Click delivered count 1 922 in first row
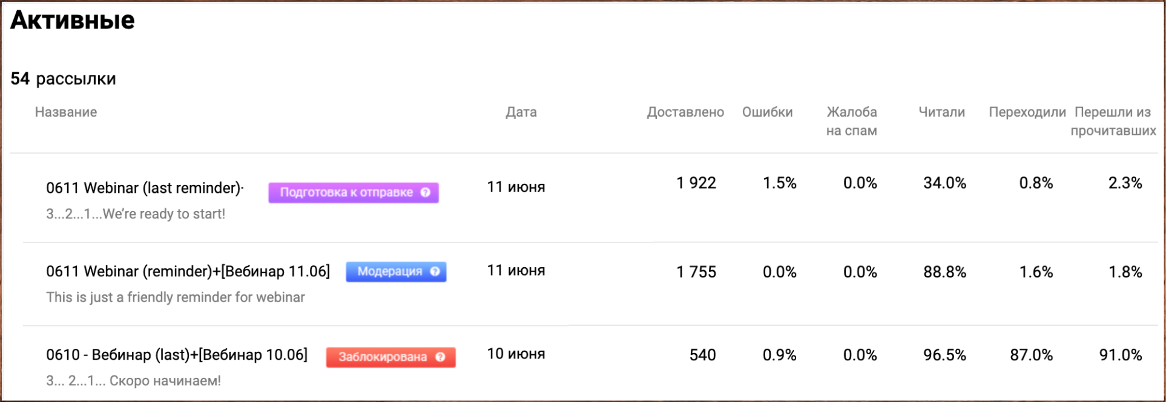This screenshot has width=1166, height=402. (696, 183)
